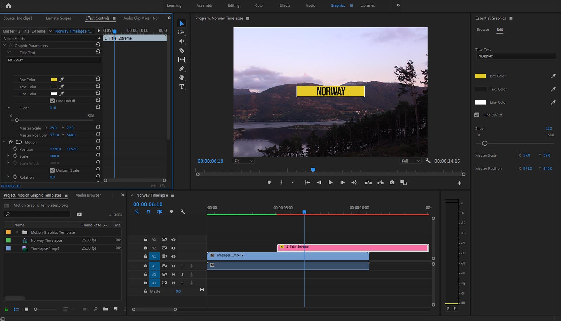
Task: Show overflow workspaces chevron
Action: pyautogui.click(x=398, y=5)
